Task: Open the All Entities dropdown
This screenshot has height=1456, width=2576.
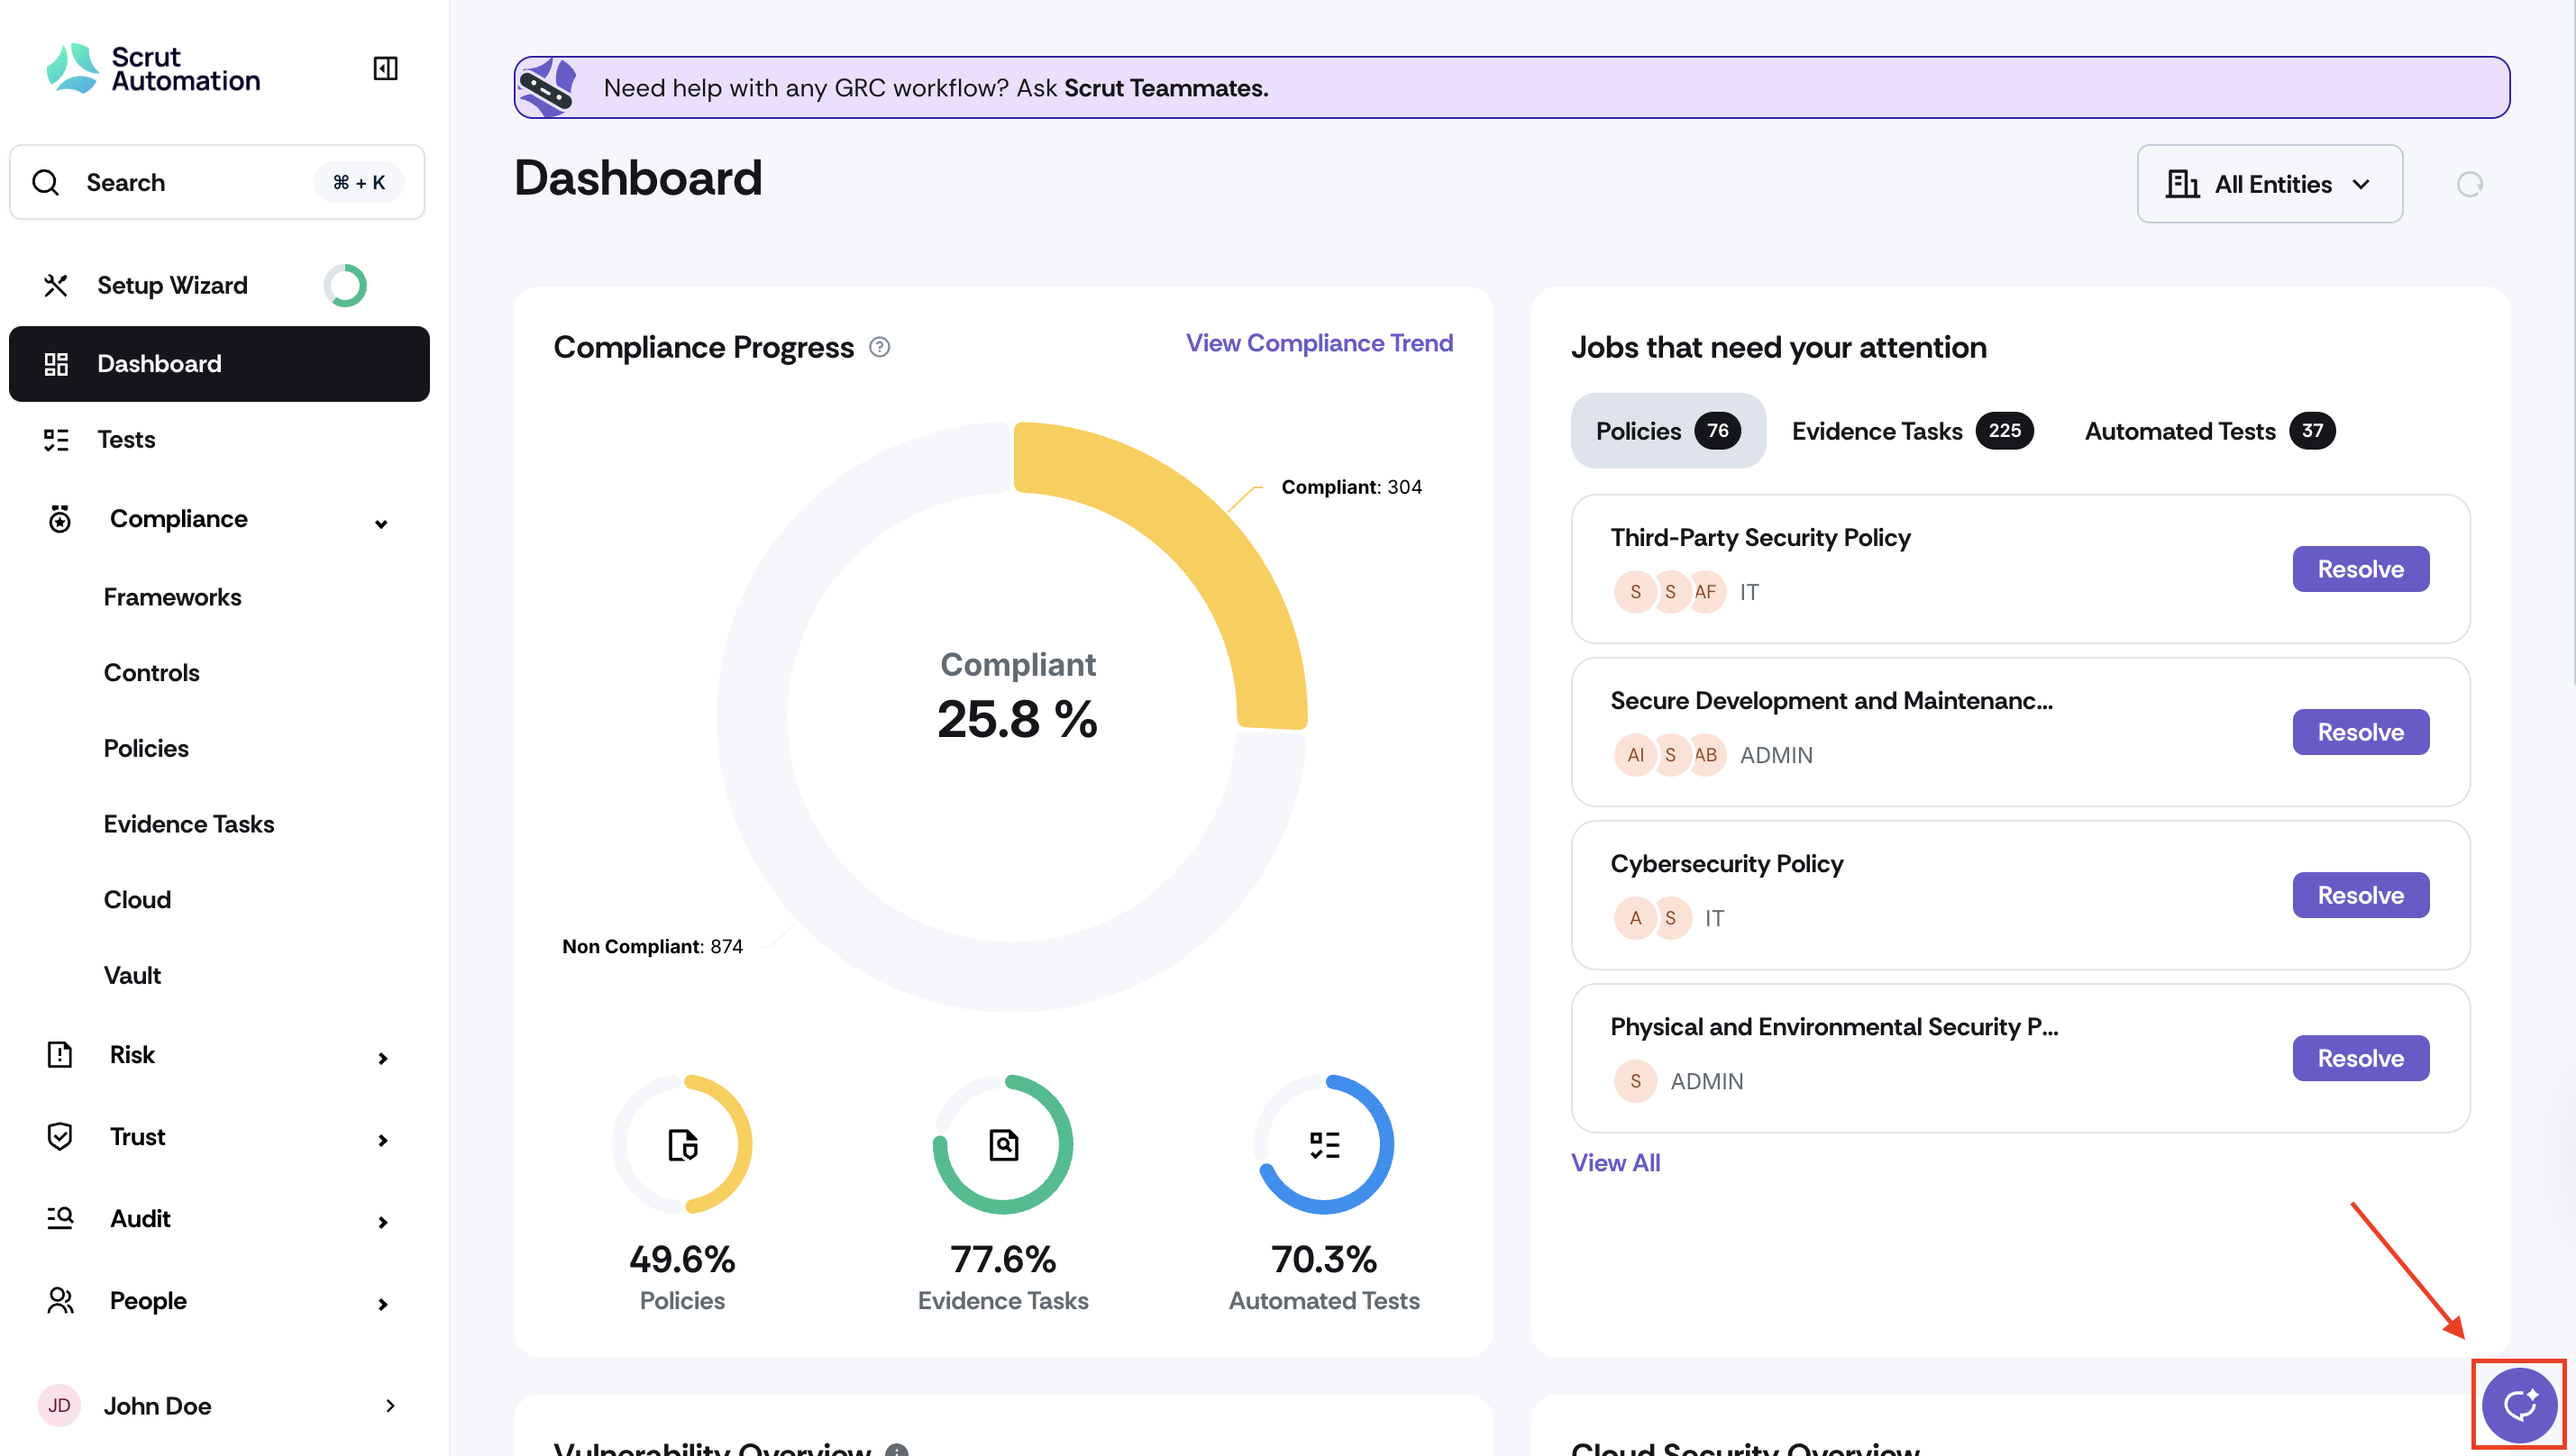Action: coord(2269,184)
